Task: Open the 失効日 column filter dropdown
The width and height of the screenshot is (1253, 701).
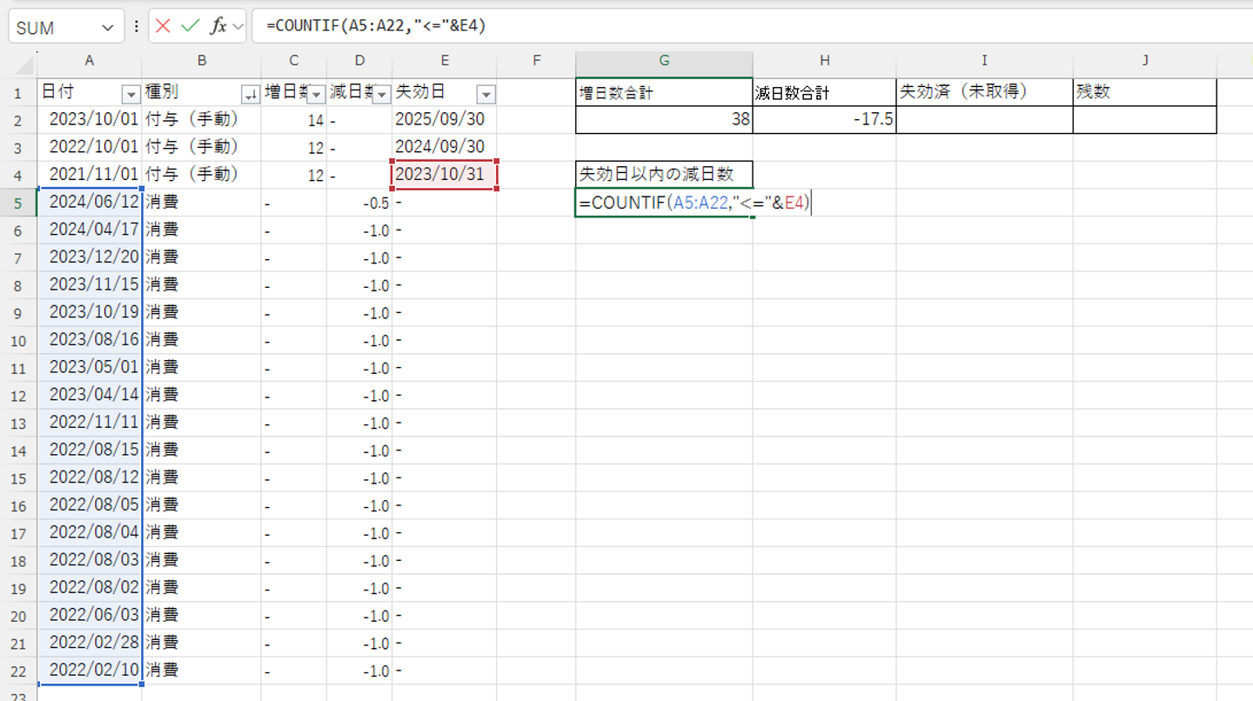Action: (486, 94)
